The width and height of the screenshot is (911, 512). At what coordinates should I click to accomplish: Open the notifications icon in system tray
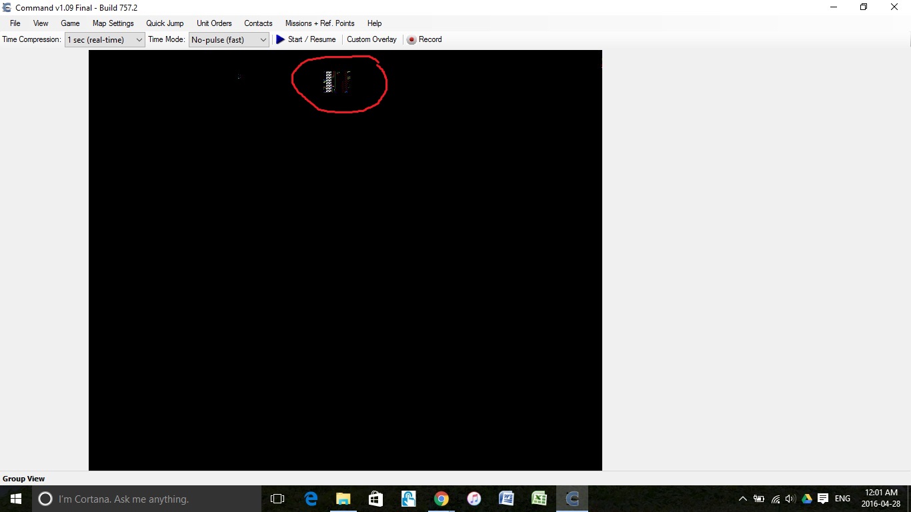[822, 499]
